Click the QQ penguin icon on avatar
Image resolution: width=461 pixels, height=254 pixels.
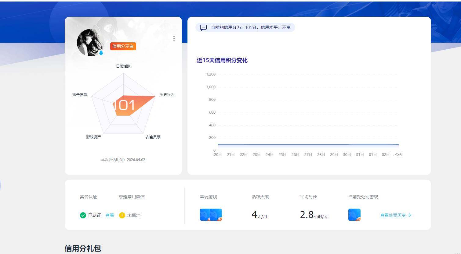[101, 53]
